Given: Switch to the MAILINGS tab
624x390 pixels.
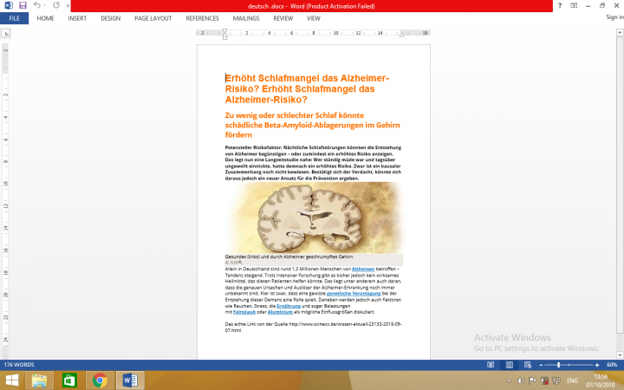Looking at the screenshot, I should coord(246,18).
